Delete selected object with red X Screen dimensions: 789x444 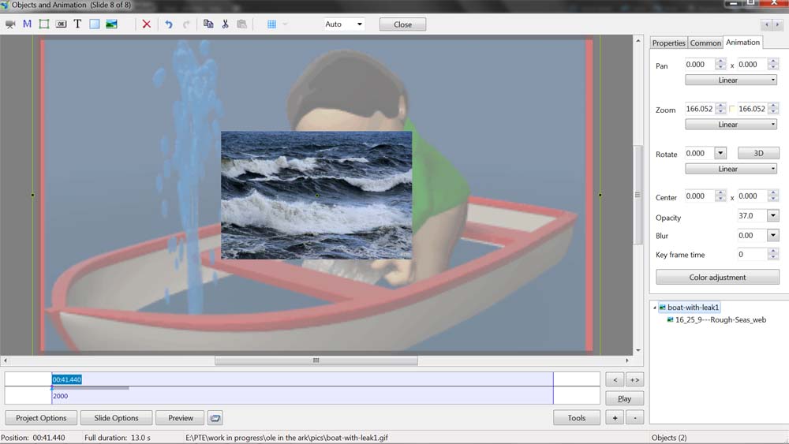click(146, 24)
